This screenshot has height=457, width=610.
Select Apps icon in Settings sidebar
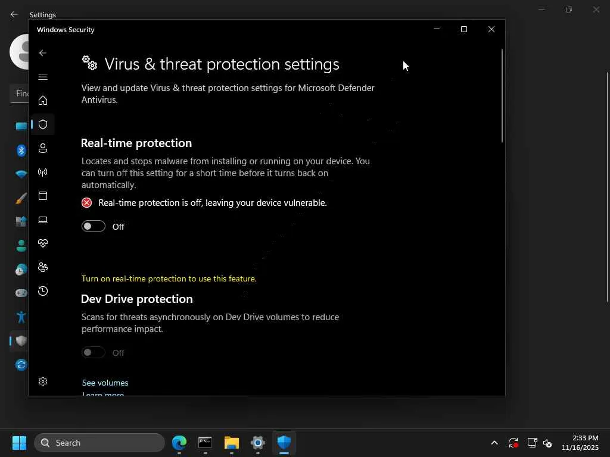click(x=21, y=221)
